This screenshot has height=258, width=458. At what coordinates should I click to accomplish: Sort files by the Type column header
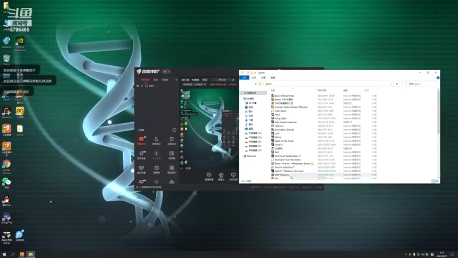click(x=353, y=91)
